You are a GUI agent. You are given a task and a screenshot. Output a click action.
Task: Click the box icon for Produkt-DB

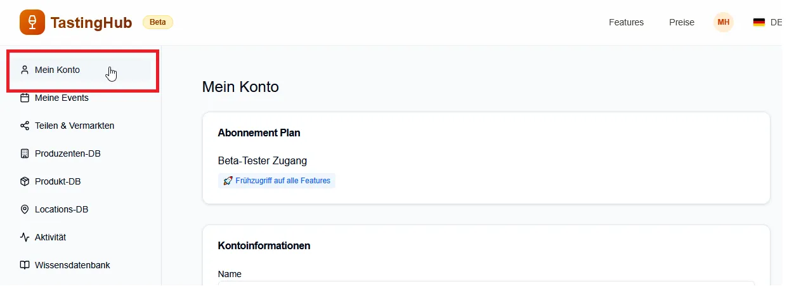tap(25, 181)
